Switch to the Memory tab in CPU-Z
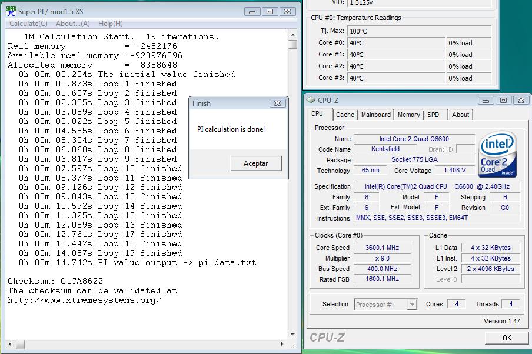The height and width of the screenshot is (354, 532). pos(409,115)
